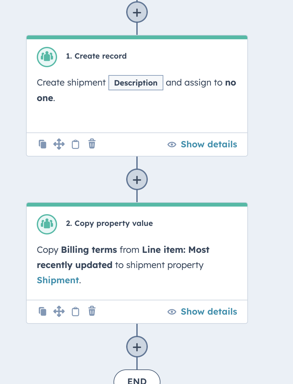
Task: Click the eye icon next to step 2's Show details
Action: pos(172,311)
